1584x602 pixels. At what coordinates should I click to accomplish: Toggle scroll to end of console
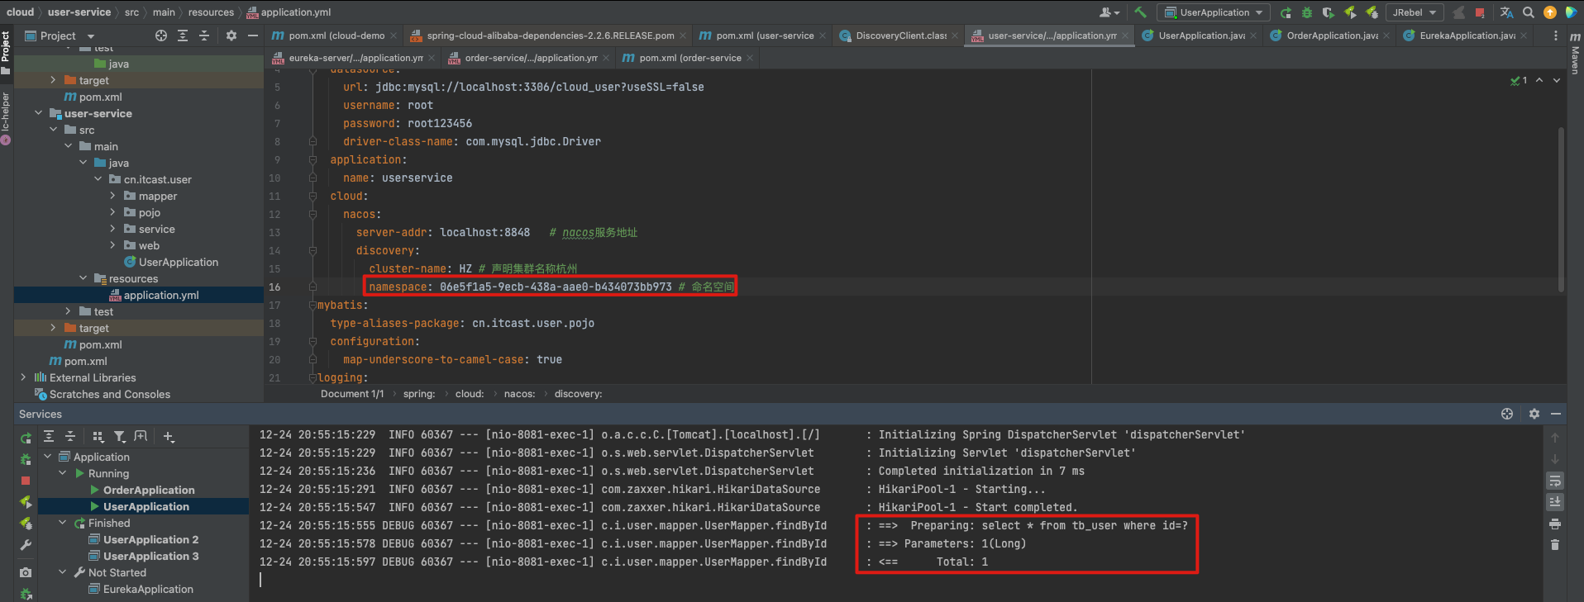(1555, 501)
